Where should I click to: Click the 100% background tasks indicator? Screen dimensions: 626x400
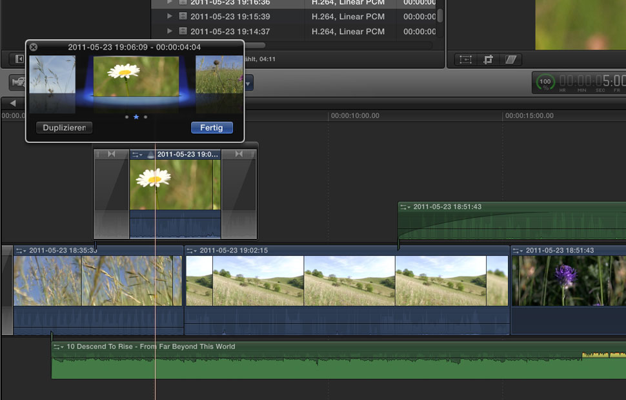click(546, 82)
